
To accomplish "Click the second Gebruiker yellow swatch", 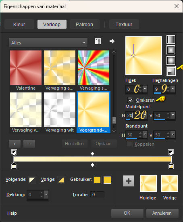I will (x=107, y=180).
